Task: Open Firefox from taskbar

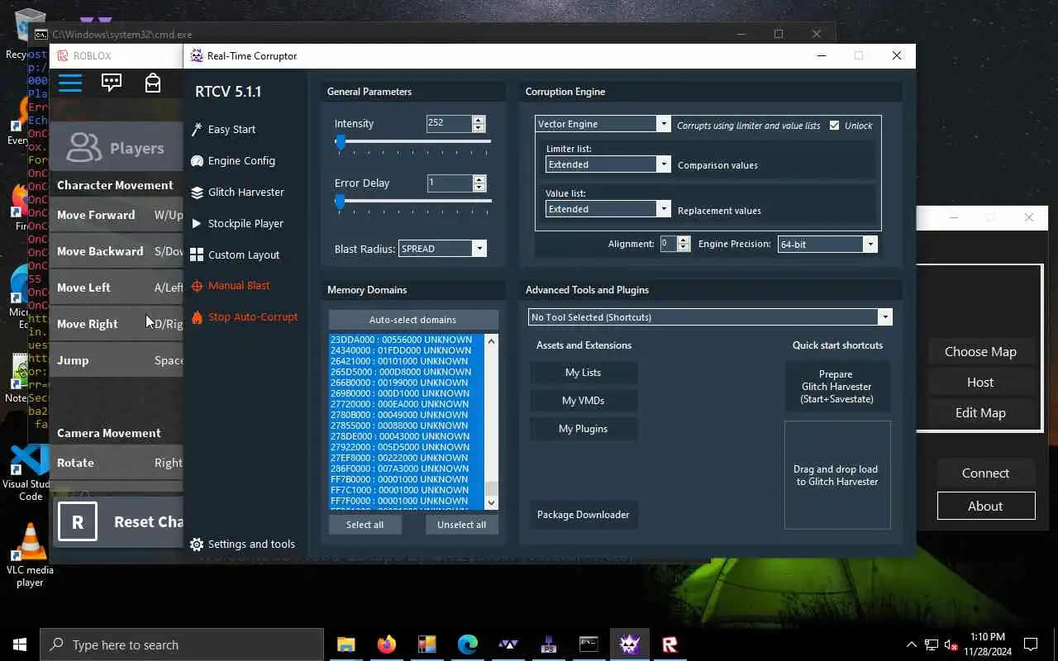Action: point(386,644)
